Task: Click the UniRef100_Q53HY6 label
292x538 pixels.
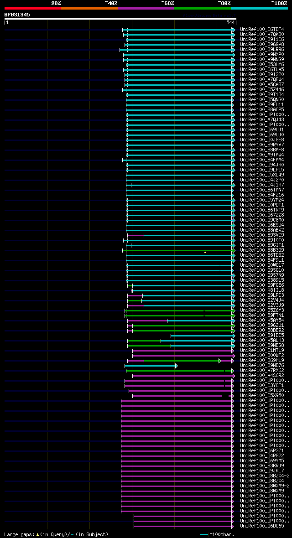Action: pos(262,64)
